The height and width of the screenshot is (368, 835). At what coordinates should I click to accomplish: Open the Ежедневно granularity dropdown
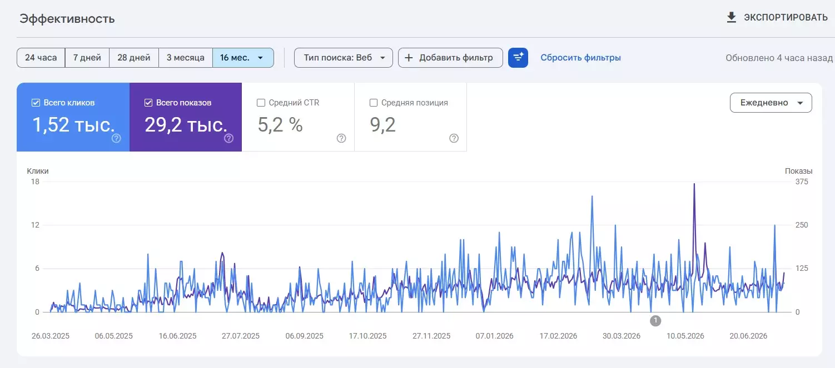771,103
